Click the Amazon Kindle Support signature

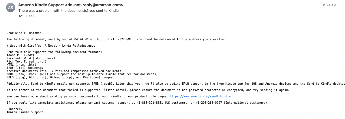point(25,112)
